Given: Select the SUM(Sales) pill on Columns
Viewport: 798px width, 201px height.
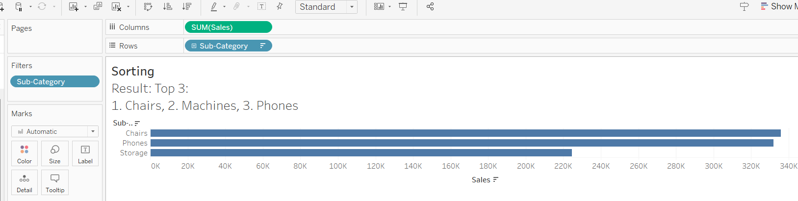Looking at the screenshot, I should tap(228, 27).
